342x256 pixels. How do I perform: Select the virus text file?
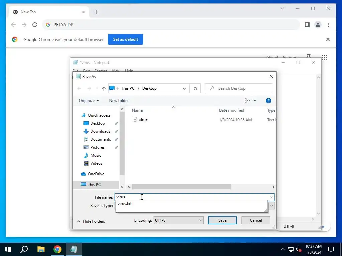(143, 120)
